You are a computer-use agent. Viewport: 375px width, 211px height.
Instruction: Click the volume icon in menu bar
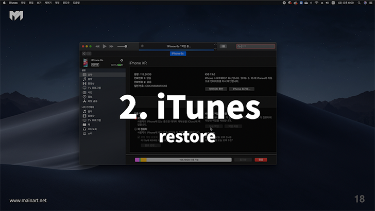pos(328,3)
